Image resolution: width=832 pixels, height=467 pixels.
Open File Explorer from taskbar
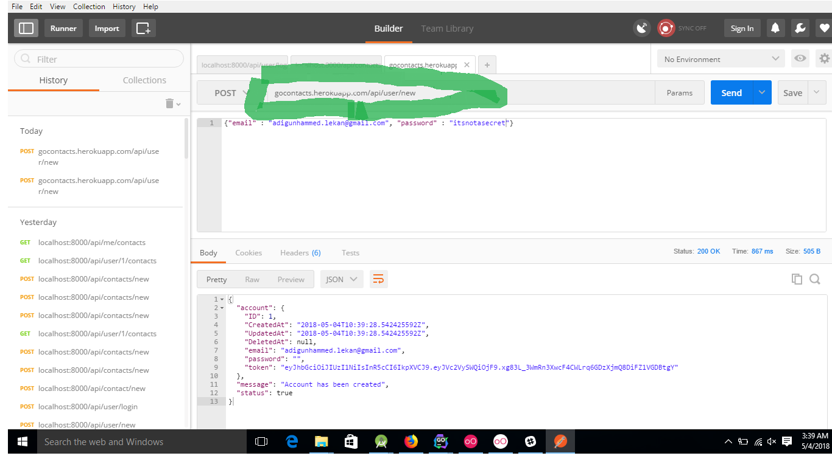point(321,441)
